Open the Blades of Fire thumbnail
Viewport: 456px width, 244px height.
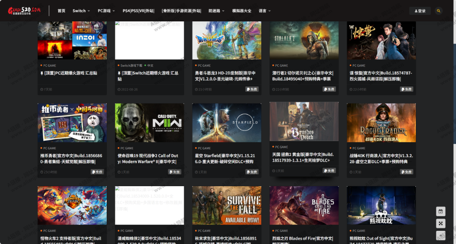[304, 205]
